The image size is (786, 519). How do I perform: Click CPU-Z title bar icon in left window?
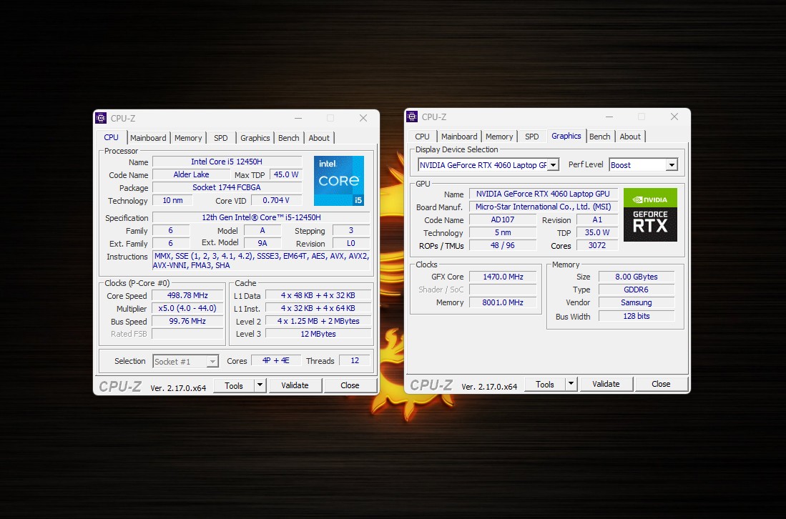click(x=102, y=118)
